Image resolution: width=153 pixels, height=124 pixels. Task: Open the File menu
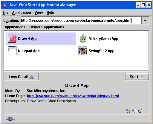coord(6,13)
